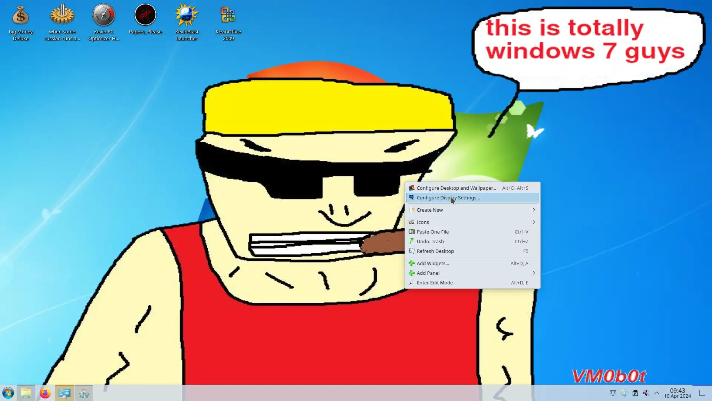Open clipboard tray icon
The height and width of the screenshot is (401, 712).
click(635, 393)
